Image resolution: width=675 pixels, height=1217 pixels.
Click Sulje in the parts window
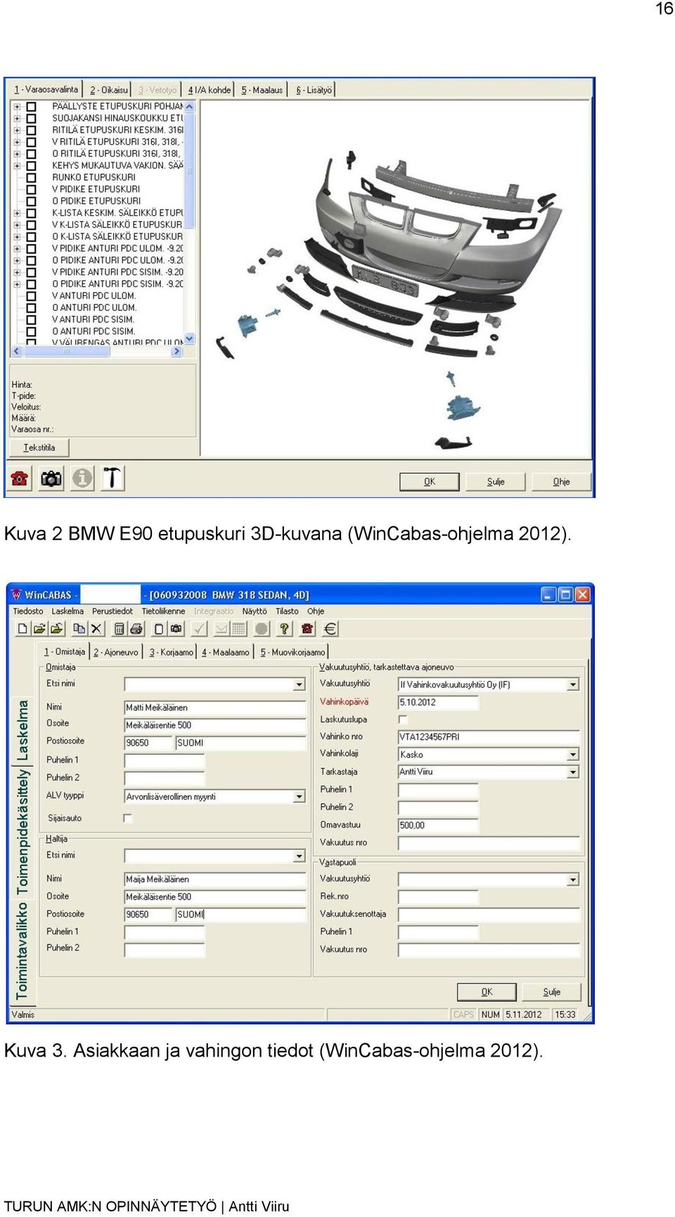coord(496,482)
